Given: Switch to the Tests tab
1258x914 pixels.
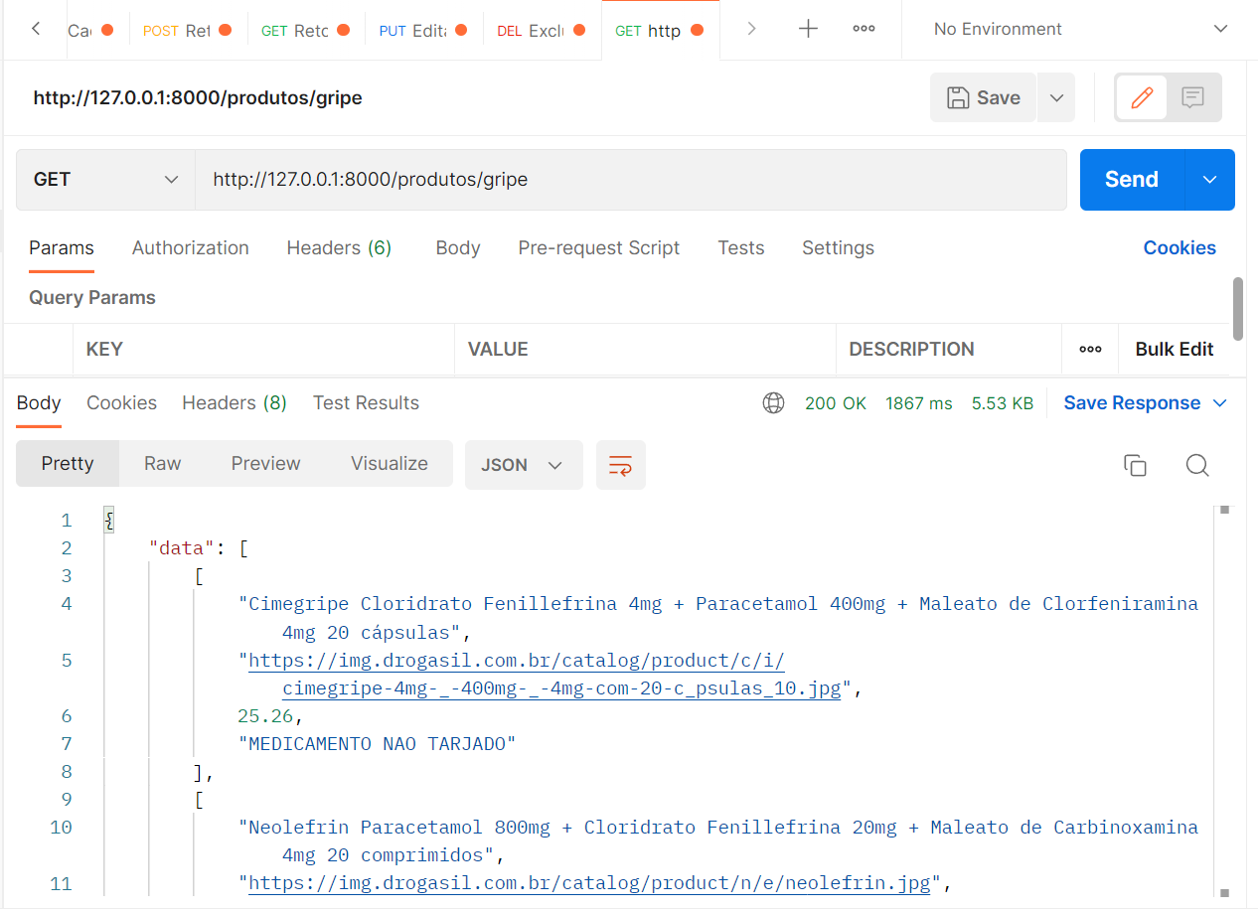Looking at the screenshot, I should click(740, 247).
